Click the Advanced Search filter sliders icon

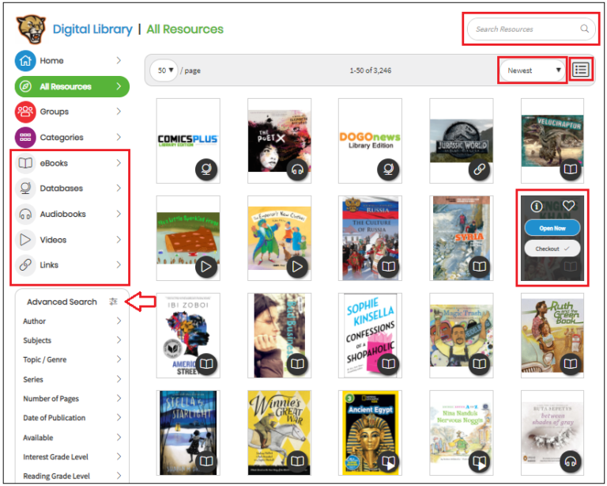pyautogui.click(x=114, y=302)
